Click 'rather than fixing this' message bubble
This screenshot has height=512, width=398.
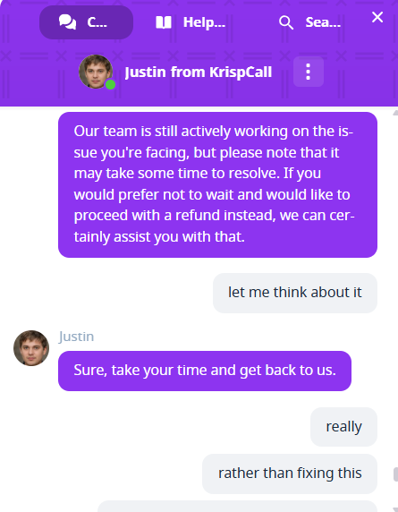click(290, 474)
